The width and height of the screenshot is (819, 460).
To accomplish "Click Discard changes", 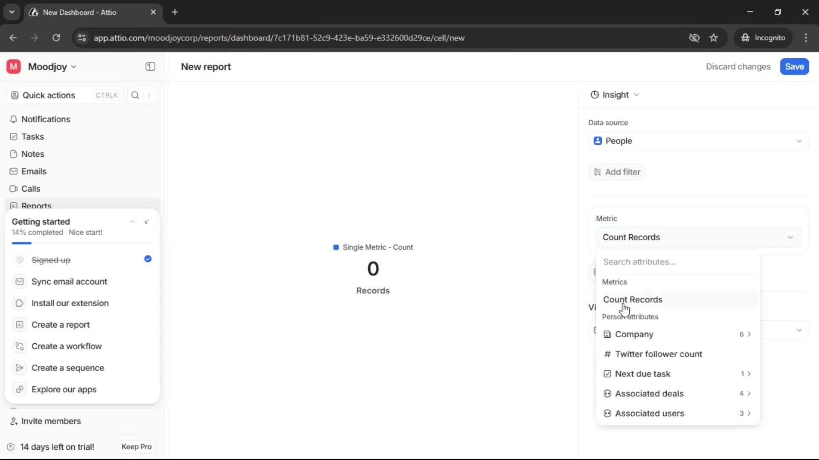I will point(738,66).
